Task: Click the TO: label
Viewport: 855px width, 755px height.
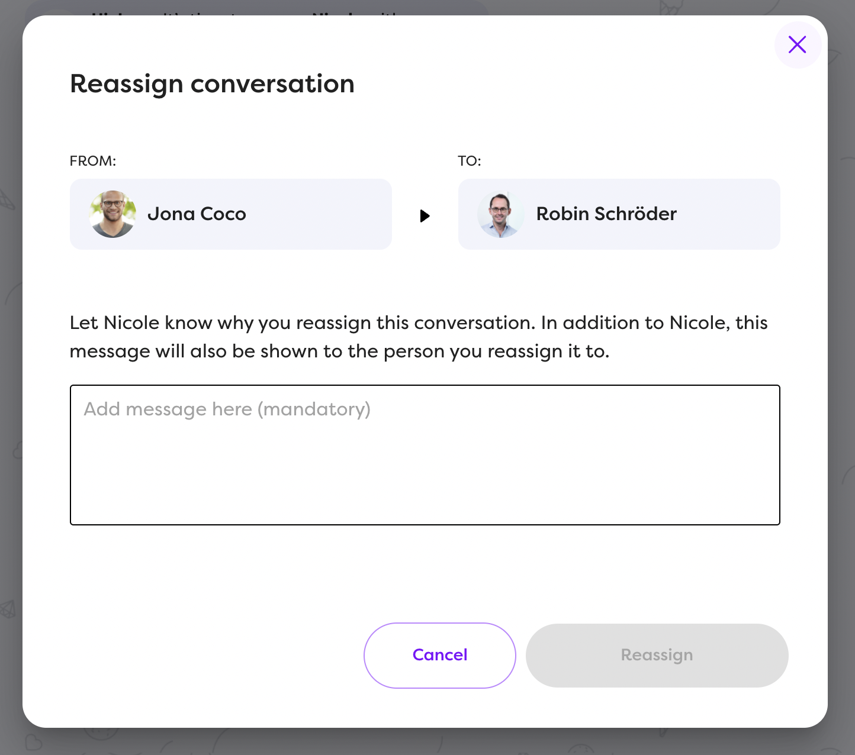Action: point(469,161)
